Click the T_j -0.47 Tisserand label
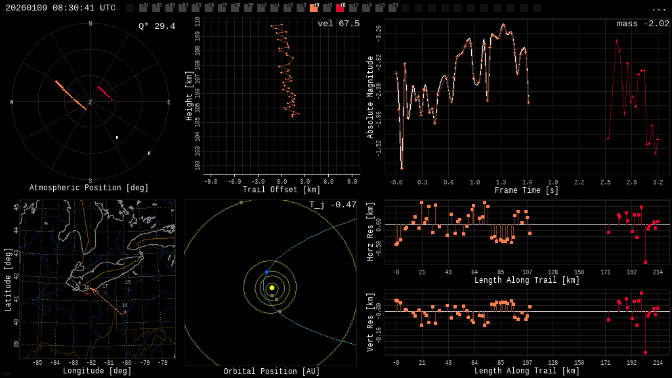This screenshot has height=378, width=672. click(x=333, y=205)
